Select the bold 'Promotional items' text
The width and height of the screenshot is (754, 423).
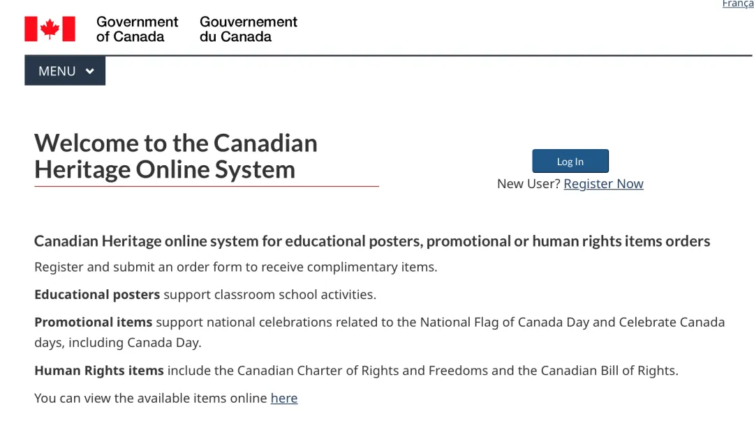pos(93,322)
